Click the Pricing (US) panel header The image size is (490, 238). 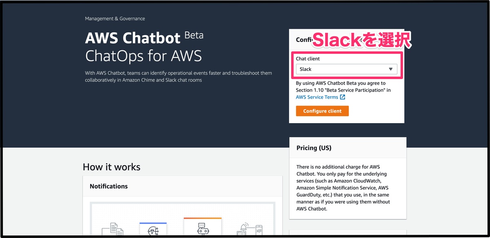[314, 148]
